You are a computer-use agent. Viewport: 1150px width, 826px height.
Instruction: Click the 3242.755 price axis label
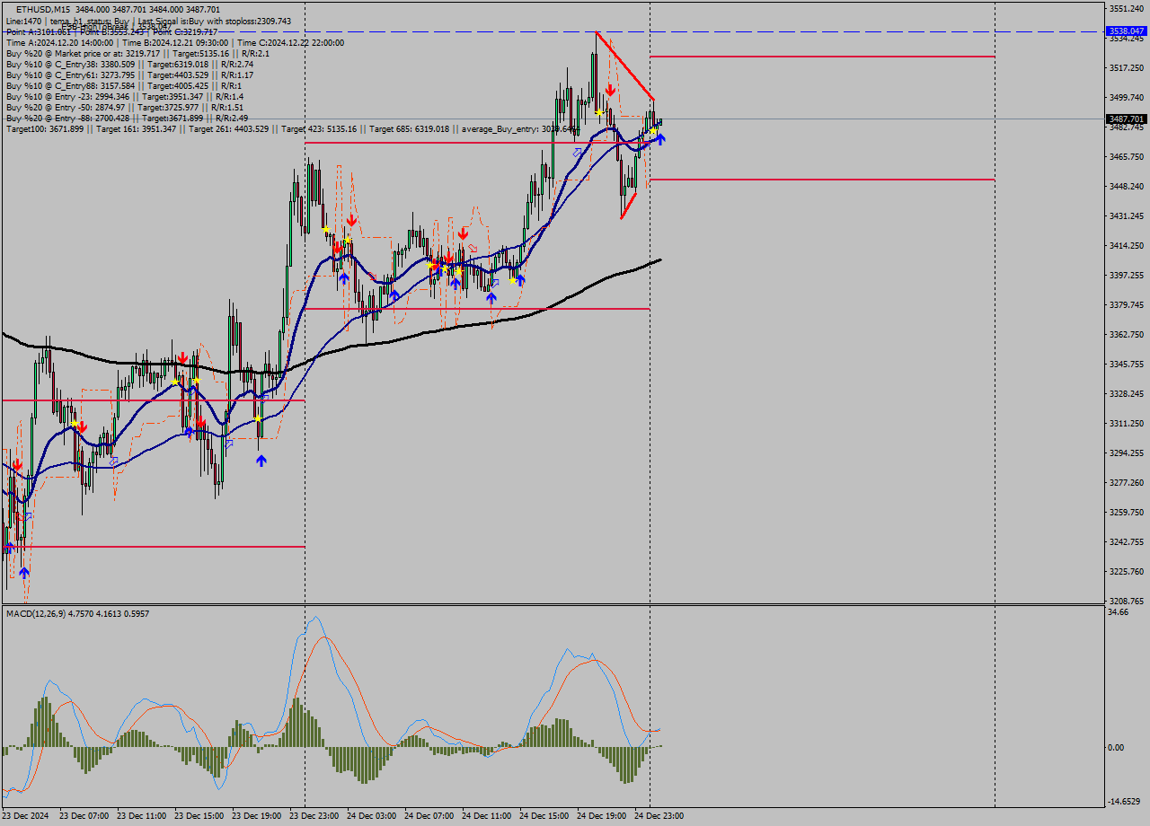pyautogui.click(x=1127, y=541)
